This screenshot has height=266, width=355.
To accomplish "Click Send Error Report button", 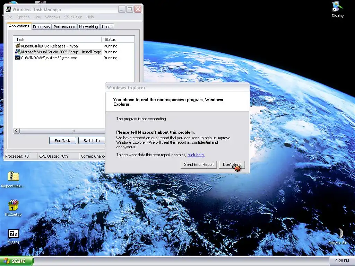I will pos(199,165).
